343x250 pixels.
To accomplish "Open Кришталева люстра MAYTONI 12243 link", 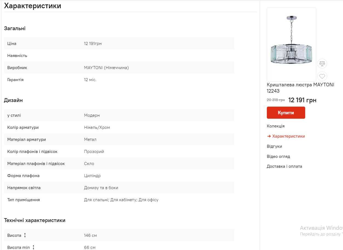I will click(x=300, y=88).
